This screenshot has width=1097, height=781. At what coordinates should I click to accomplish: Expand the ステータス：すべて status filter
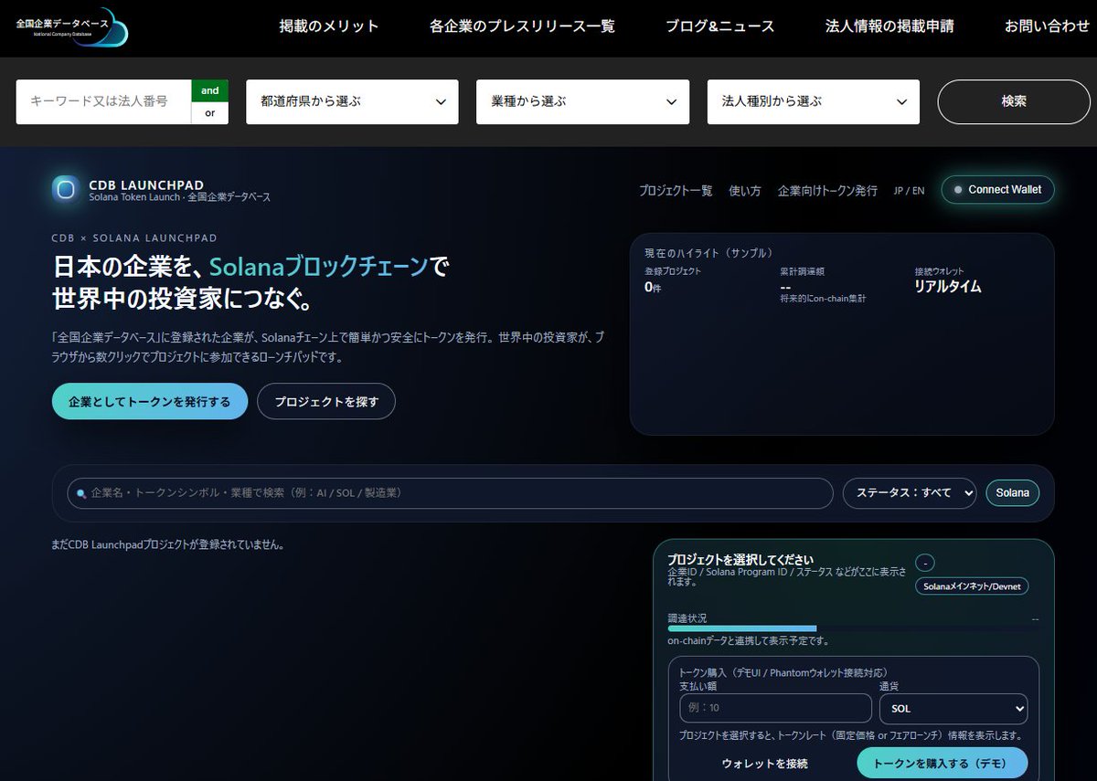point(910,492)
